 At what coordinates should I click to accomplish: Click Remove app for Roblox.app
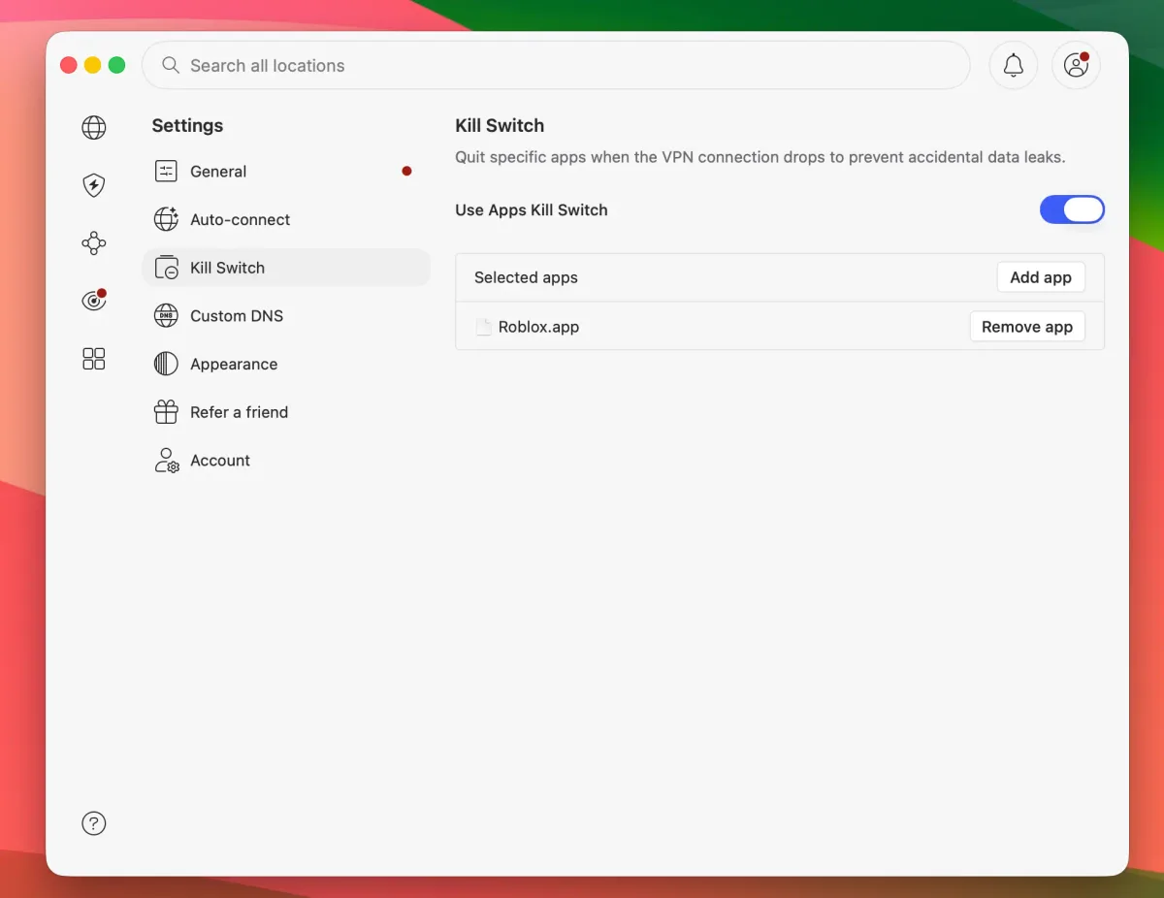coord(1027,327)
